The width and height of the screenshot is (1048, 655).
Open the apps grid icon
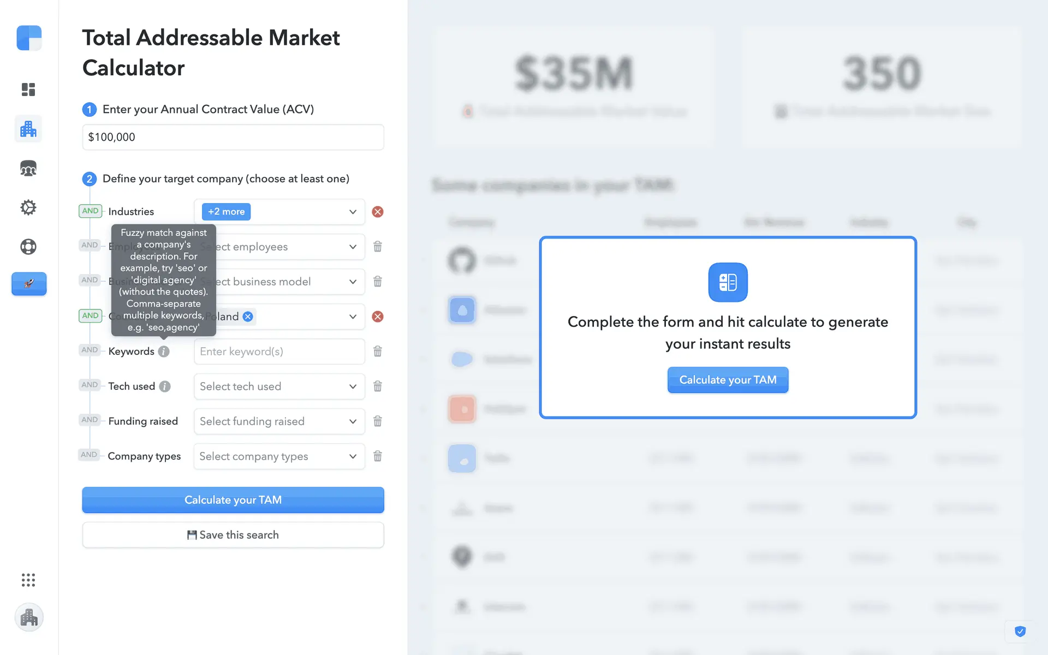click(x=28, y=580)
